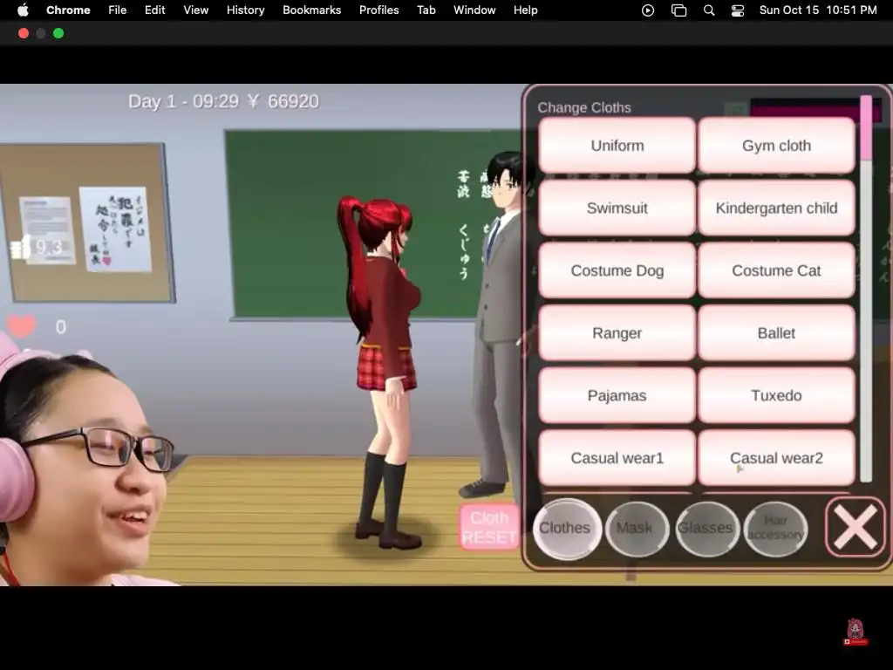
Task: Open Spotlight search icon
Action: tap(709, 10)
